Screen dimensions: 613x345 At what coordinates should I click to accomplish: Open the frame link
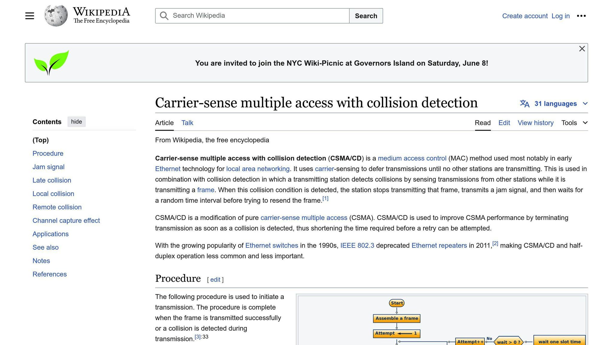206,190
